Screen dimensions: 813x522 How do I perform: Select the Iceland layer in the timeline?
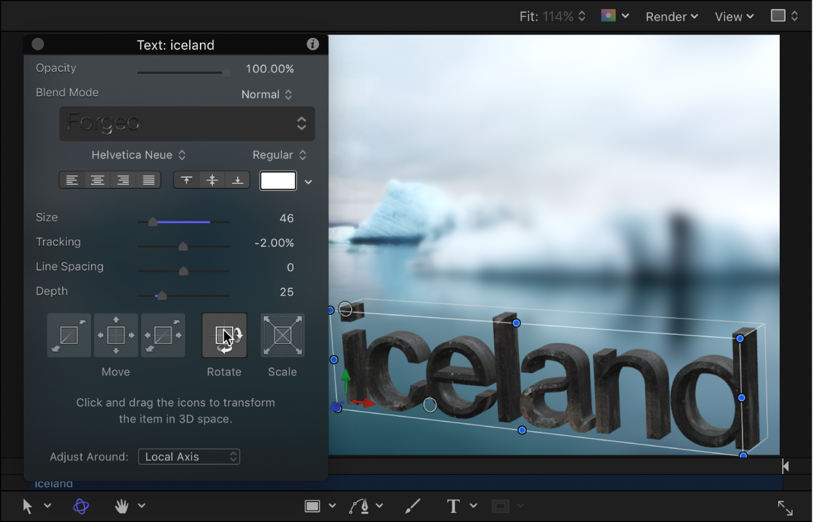54,483
